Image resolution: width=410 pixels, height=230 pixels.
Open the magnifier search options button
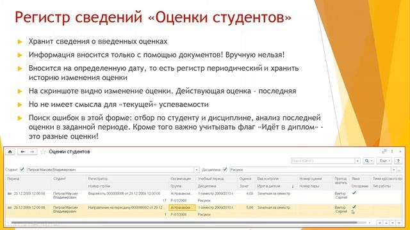pos(368,161)
